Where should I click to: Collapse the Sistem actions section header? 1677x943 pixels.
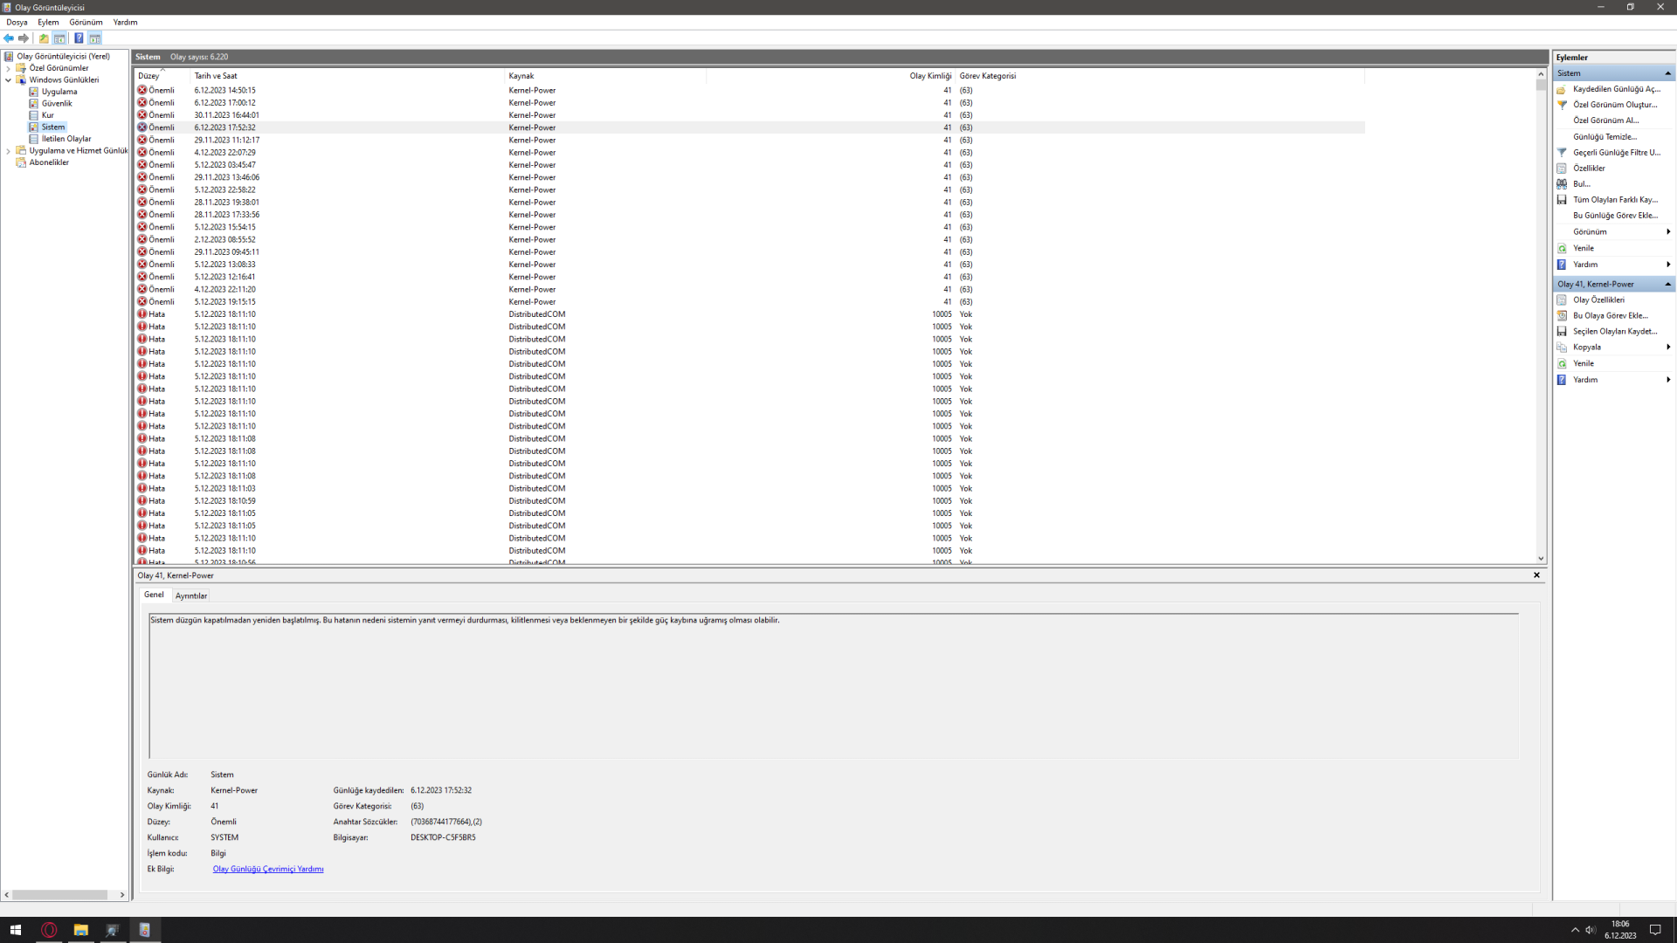coord(1667,73)
